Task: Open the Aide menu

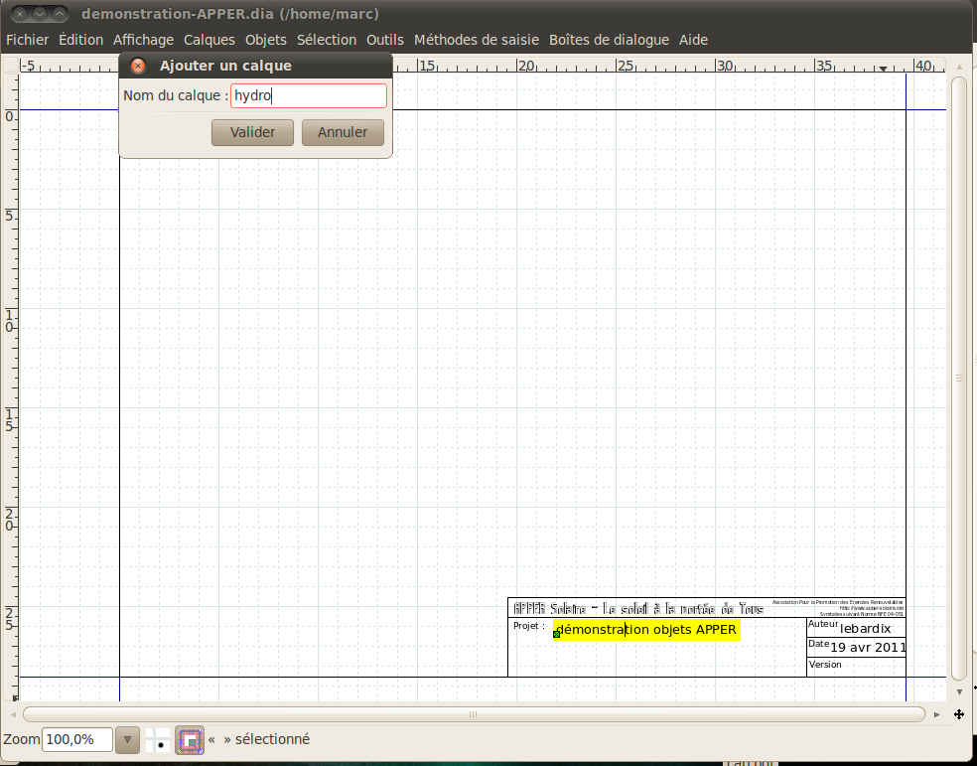Action: tap(693, 40)
